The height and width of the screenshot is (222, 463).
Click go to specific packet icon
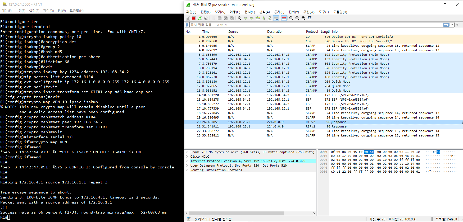click(x=258, y=18)
